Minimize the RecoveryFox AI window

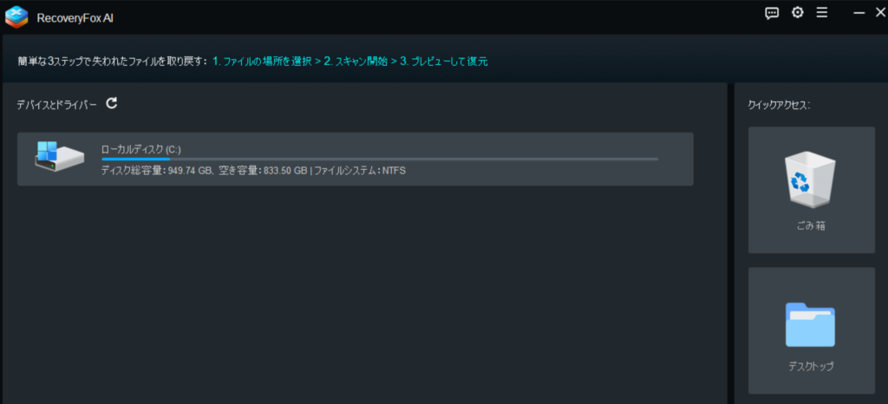tap(859, 13)
